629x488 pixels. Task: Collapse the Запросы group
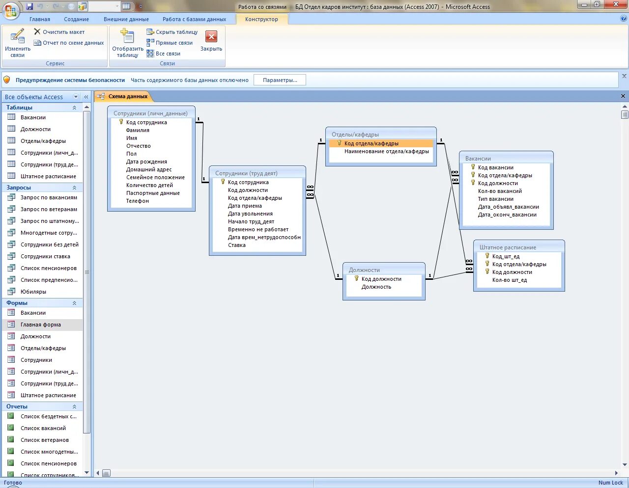point(75,188)
